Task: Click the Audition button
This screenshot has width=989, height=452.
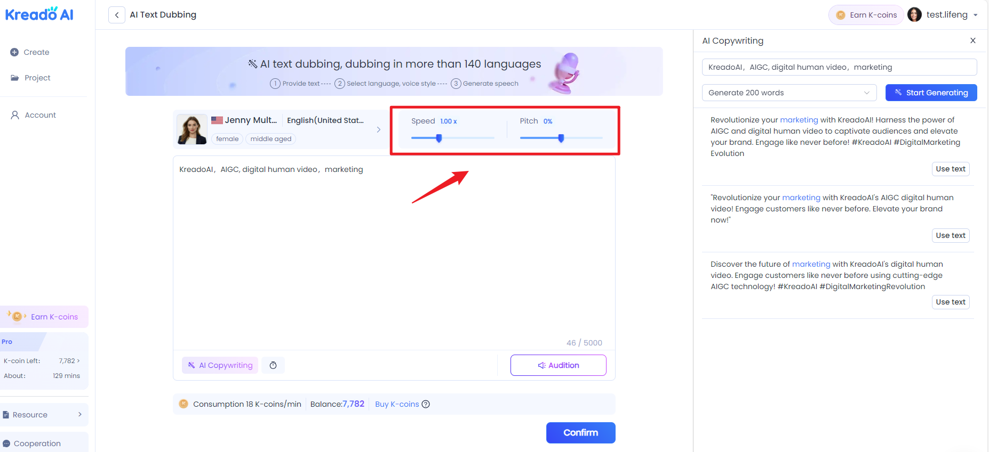Action: [558, 365]
